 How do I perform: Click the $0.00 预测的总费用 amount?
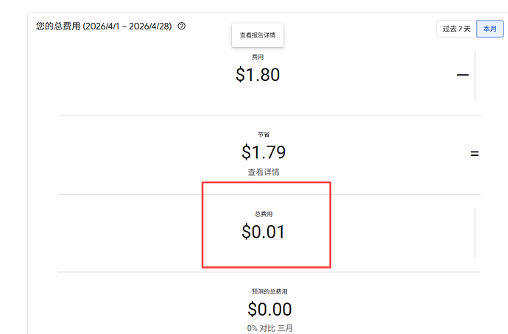pos(269,309)
